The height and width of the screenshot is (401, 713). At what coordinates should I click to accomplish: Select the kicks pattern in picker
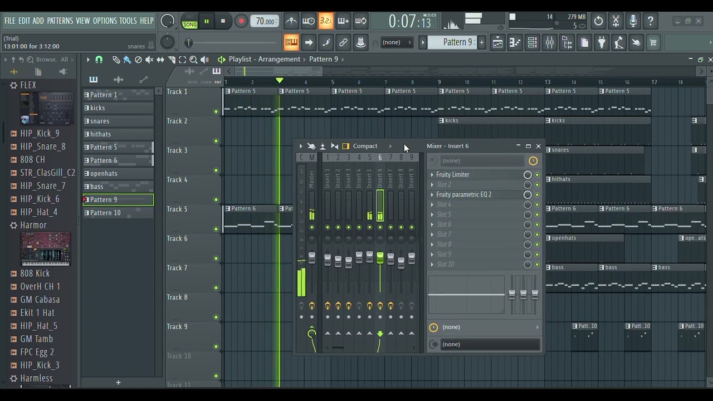(x=118, y=108)
